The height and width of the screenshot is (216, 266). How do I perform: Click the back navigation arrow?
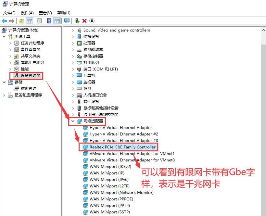4,21
